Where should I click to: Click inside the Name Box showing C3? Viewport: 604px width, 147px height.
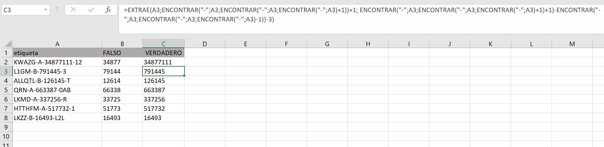(x=22, y=10)
